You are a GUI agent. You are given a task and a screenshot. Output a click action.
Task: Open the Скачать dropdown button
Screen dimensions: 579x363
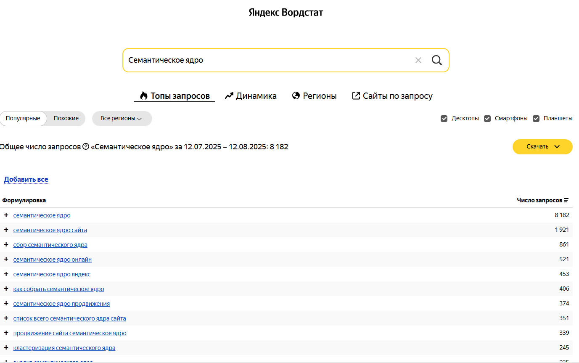[x=542, y=147]
